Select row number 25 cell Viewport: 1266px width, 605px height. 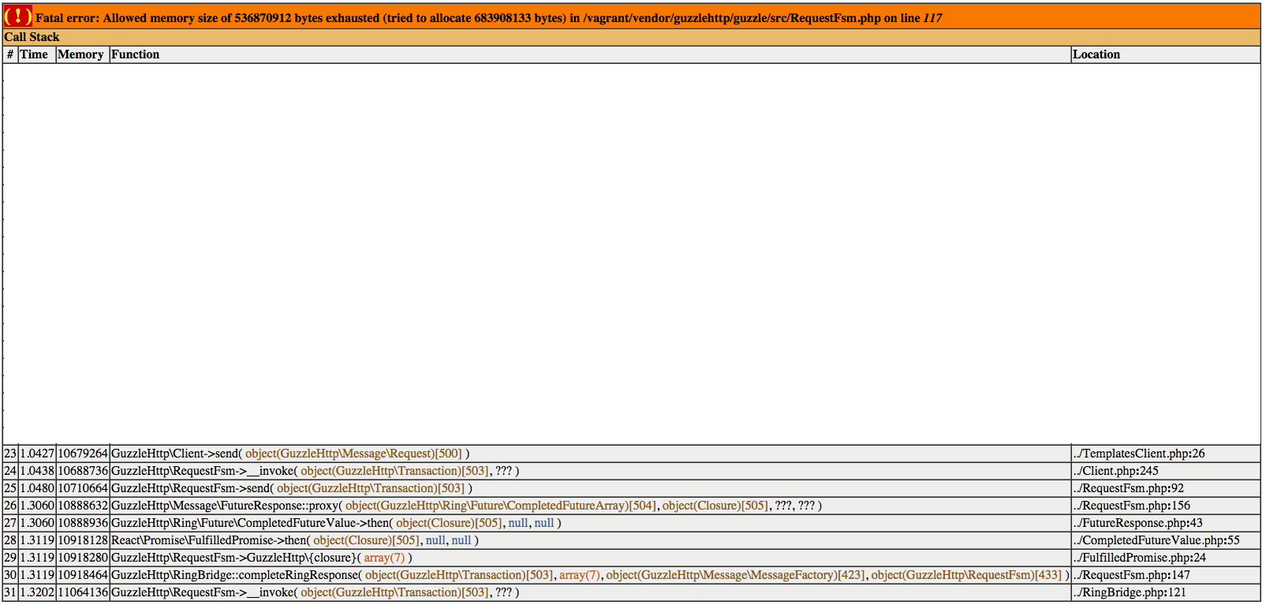coord(10,488)
